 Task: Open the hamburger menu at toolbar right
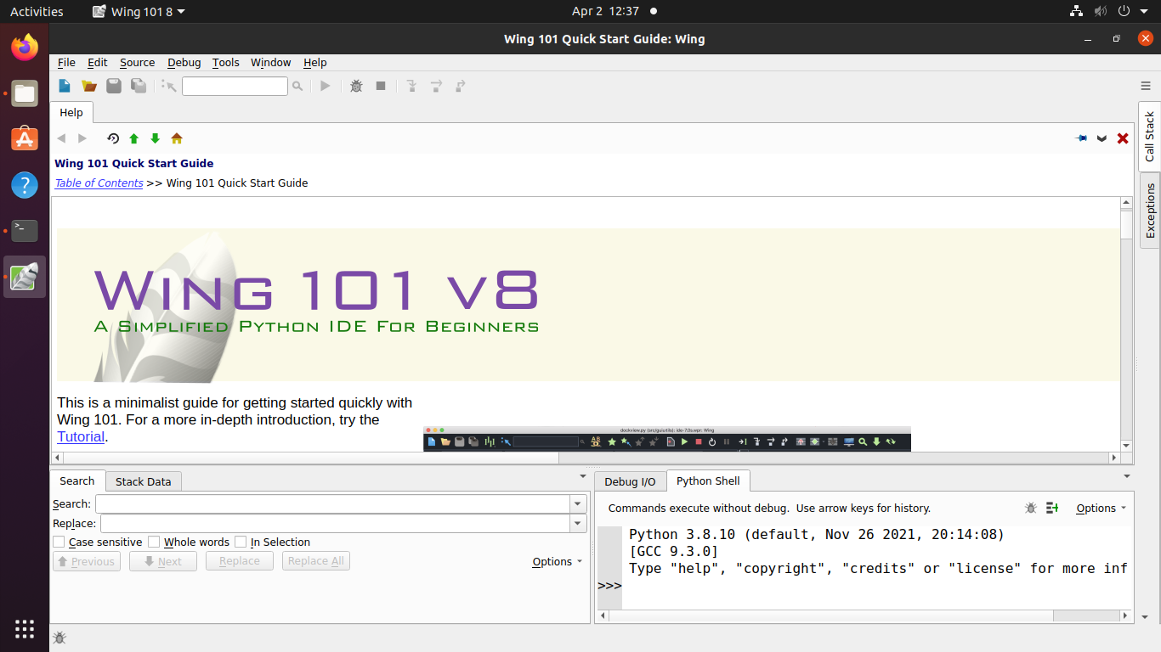pos(1146,86)
